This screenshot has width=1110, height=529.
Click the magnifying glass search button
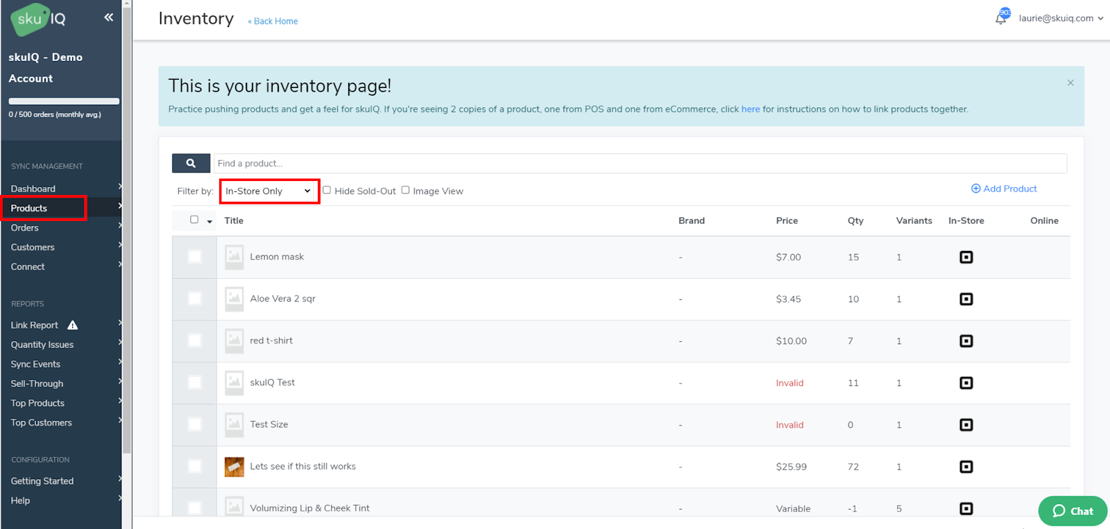(191, 164)
